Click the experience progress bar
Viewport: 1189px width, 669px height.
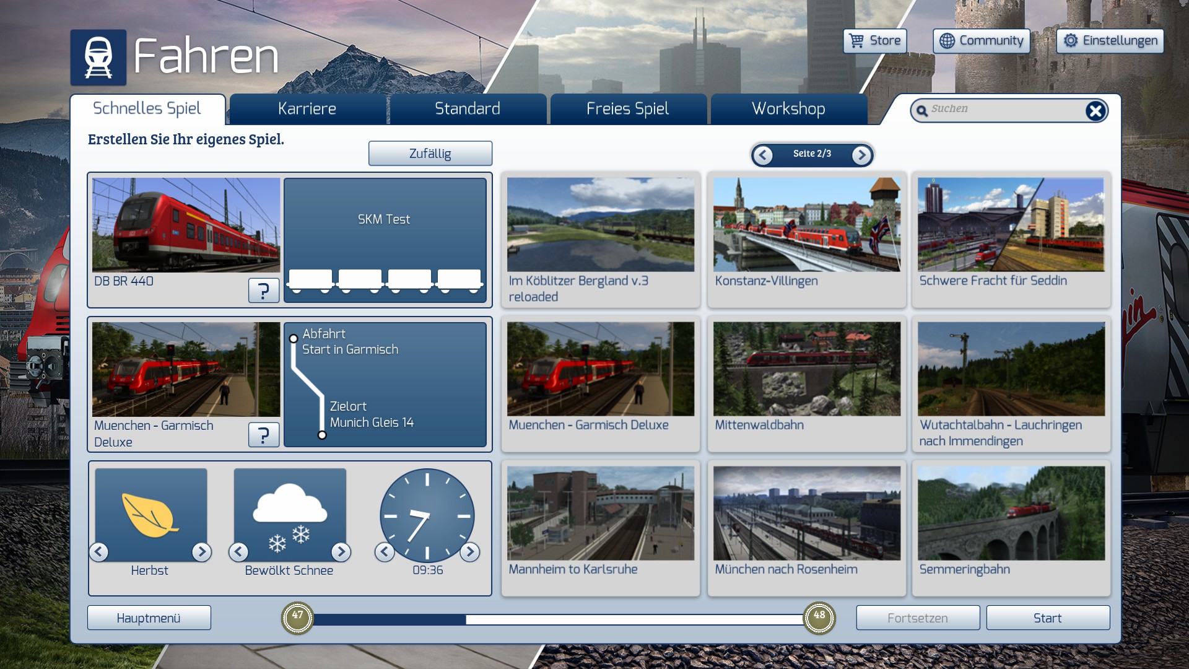pos(559,619)
